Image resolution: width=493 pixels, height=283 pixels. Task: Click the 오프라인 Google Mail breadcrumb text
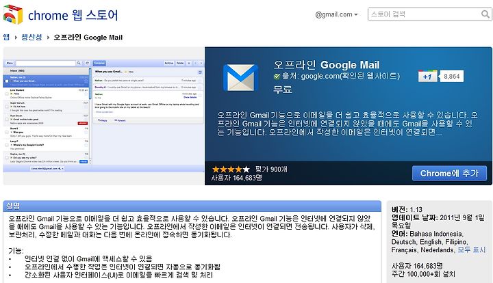pyautogui.click(x=88, y=38)
